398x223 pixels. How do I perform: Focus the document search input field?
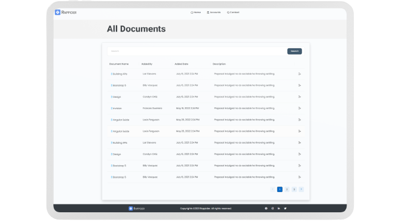tap(197, 51)
